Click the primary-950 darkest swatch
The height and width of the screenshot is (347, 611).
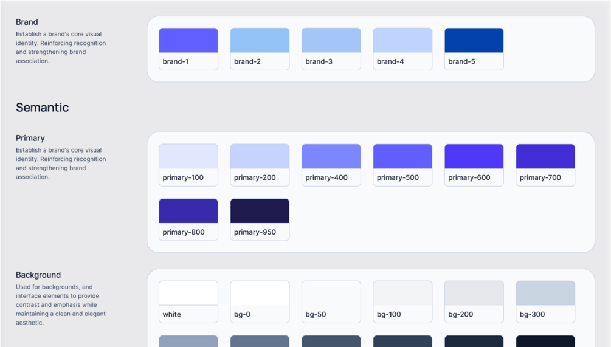[x=260, y=219]
